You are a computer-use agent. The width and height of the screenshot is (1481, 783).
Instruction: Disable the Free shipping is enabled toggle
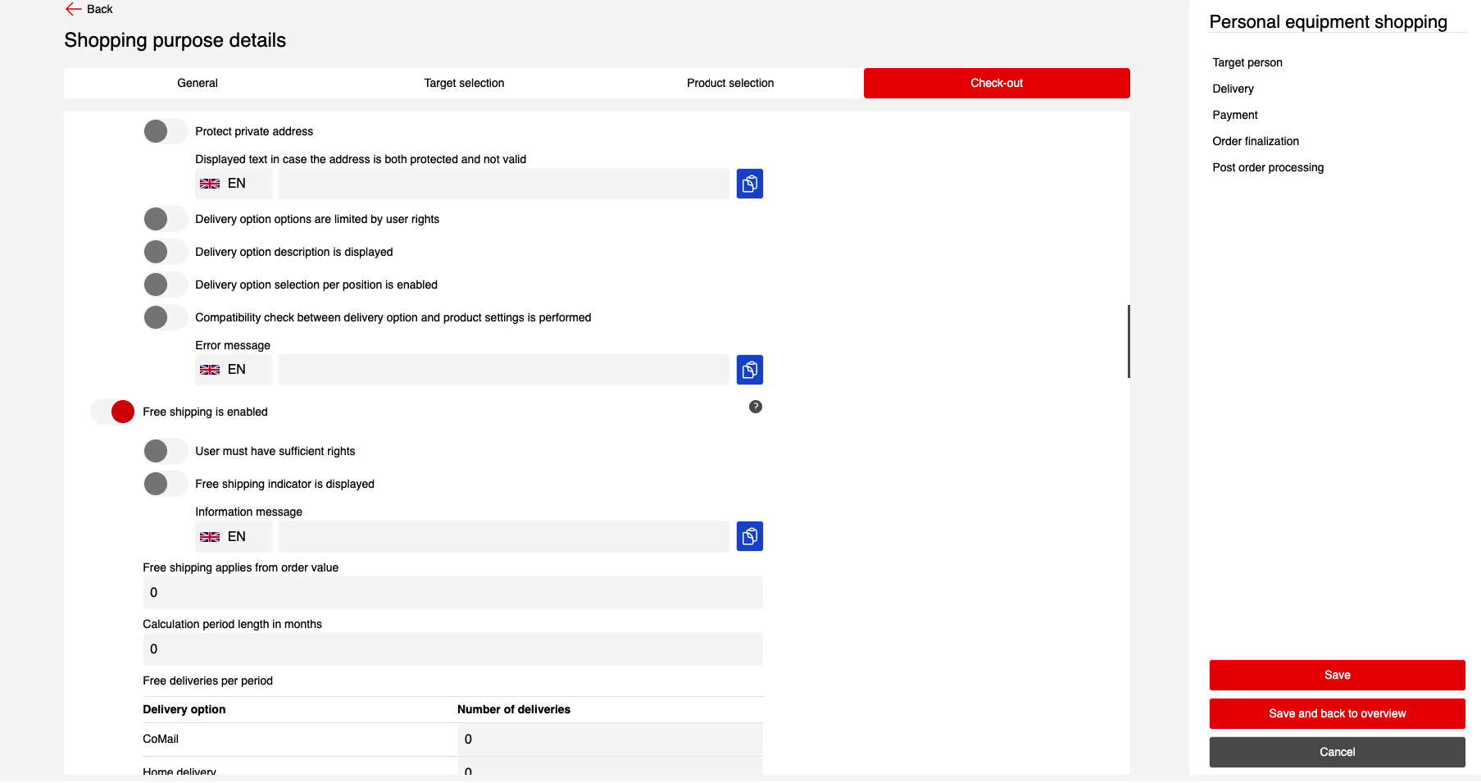(113, 412)
